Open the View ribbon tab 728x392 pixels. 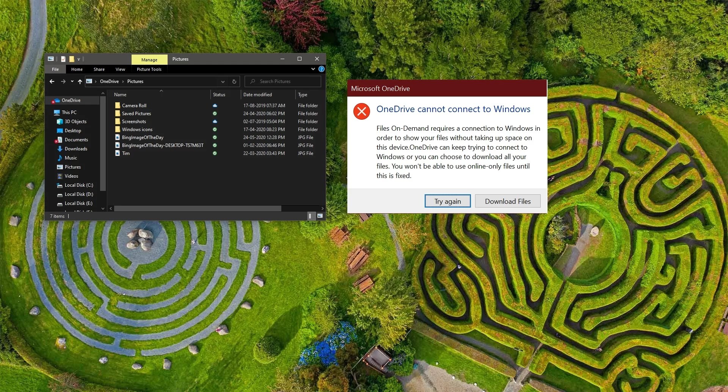pyautogui.click(x=120, y=69)
